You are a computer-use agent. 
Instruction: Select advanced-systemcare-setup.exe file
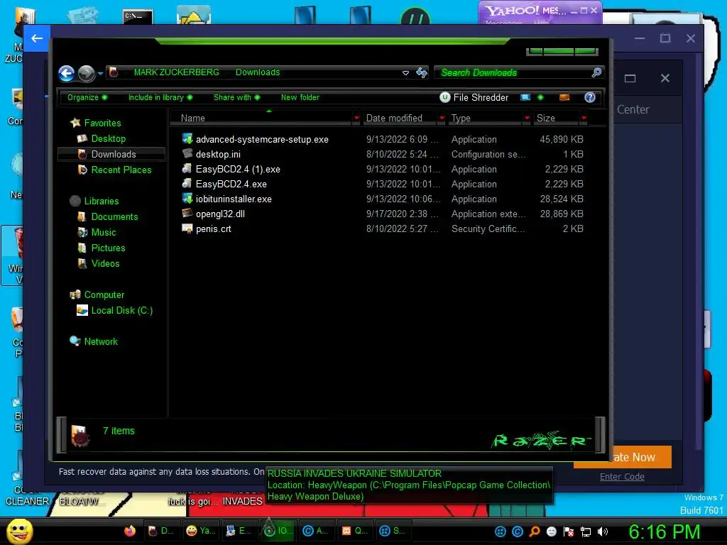click(x=262, y=140)
